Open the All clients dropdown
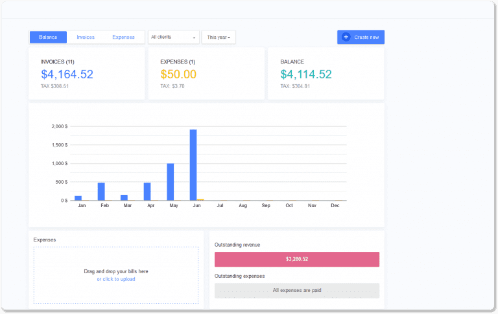498x314 pixels. coord(173,37)
